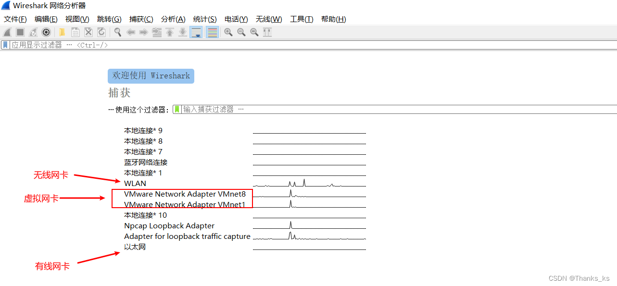The width and height of the screenshot is (617, 286).
Task: Open the 分析(A) menu
Action: click(173, 19)
